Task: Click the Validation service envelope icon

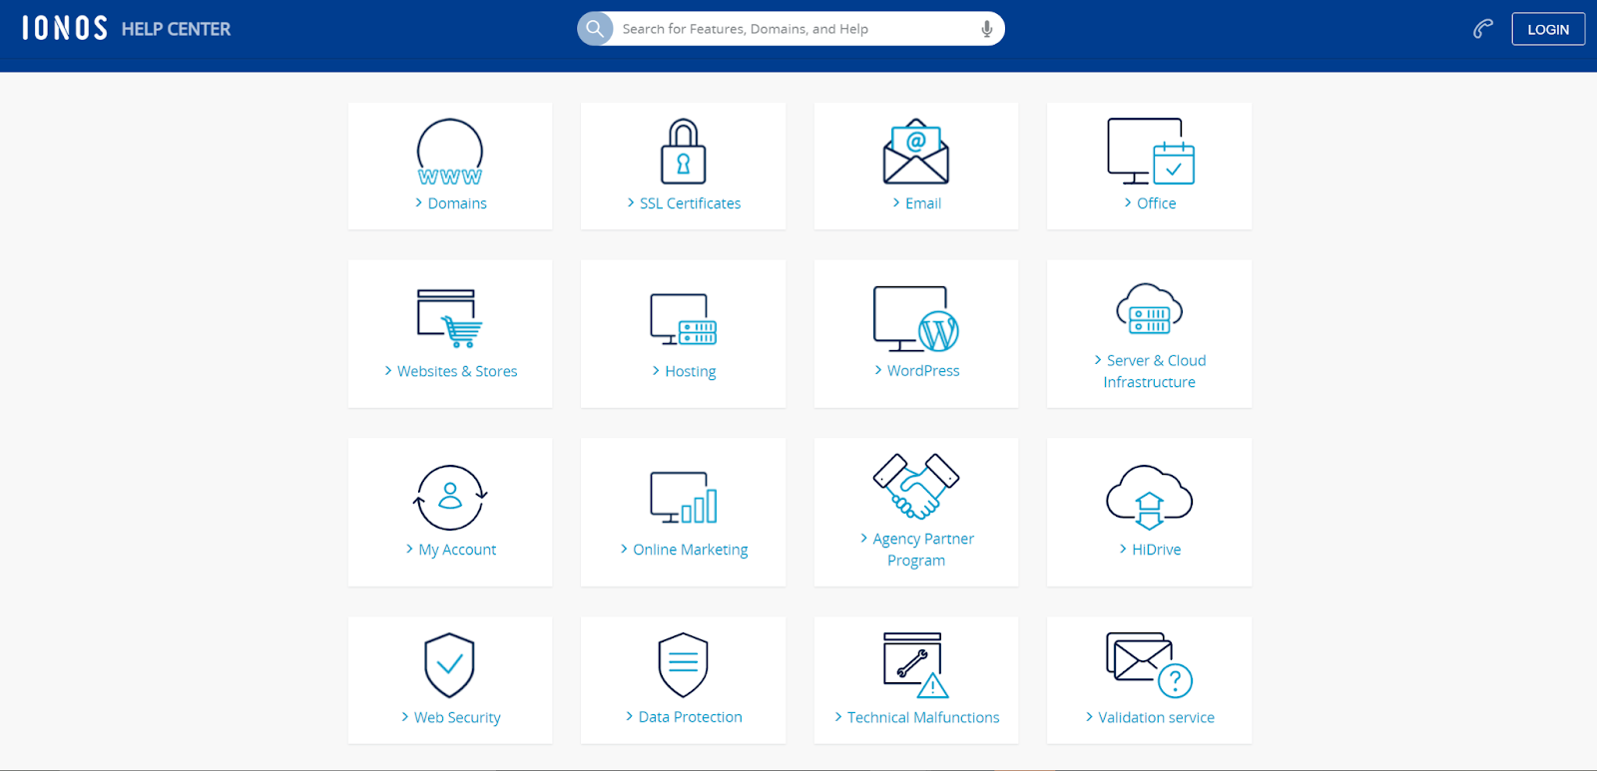Action: (1150, 665)
